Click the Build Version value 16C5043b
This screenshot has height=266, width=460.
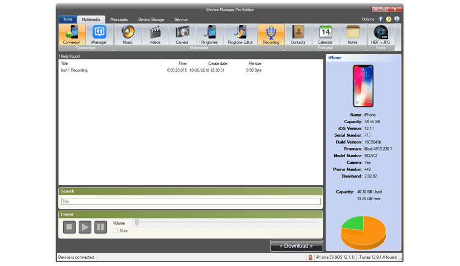coord(373,142)
